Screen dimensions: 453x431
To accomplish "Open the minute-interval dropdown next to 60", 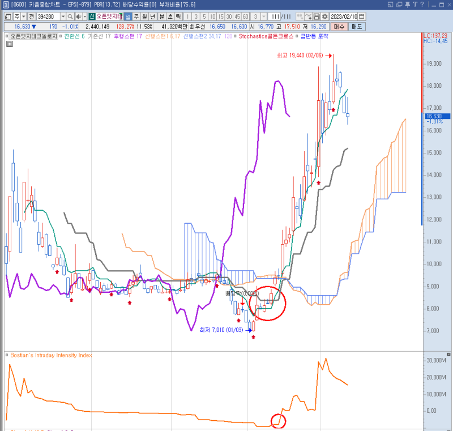I will 263,17.
